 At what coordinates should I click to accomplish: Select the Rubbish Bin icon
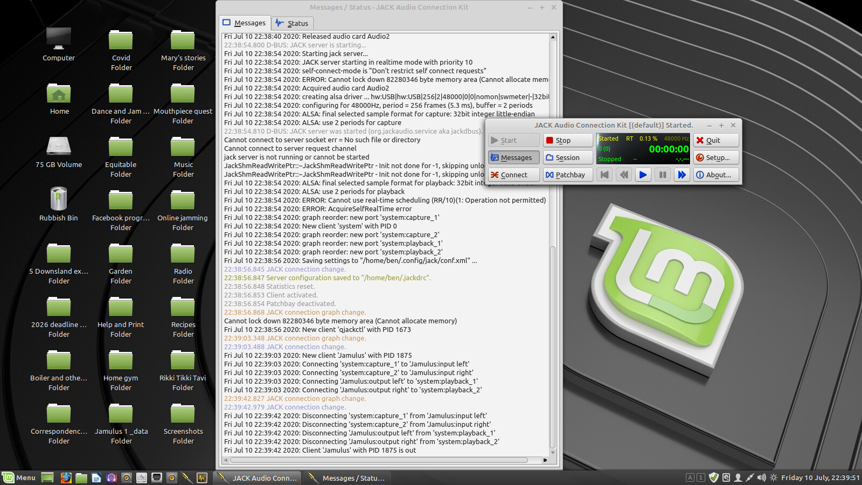pyautogui.click(x=59, y=204)
